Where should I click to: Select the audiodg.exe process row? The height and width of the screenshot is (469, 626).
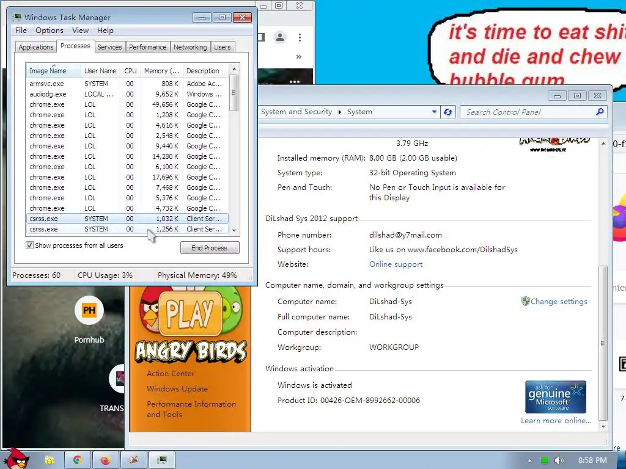pyautogui.click(x=127, y=94)
